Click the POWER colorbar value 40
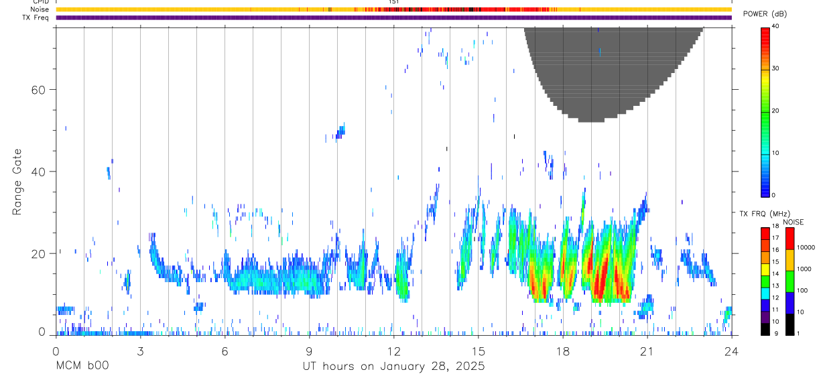This screenshot has height=380, width=823. point(776,26)
